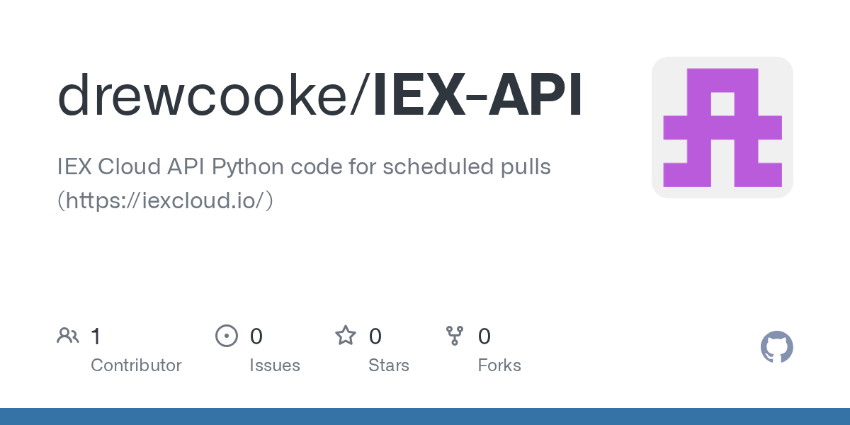Viewport: 850px width, 425px height.
Task: Click the Issues label
Action: pos(274,365)
